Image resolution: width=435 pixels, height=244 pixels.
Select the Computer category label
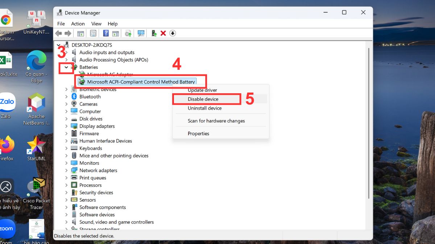point(90,111)
